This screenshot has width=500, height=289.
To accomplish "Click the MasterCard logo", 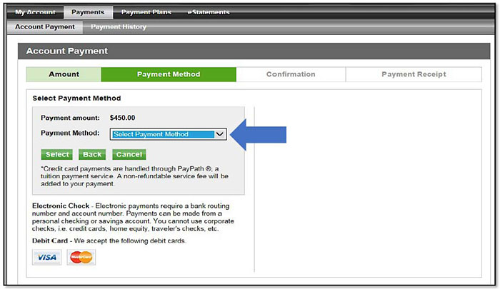I will coord(81,257).
